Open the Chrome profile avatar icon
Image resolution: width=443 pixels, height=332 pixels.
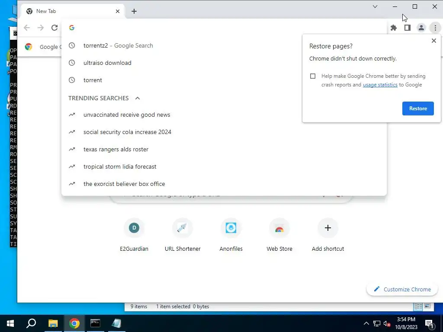point(421,28)
